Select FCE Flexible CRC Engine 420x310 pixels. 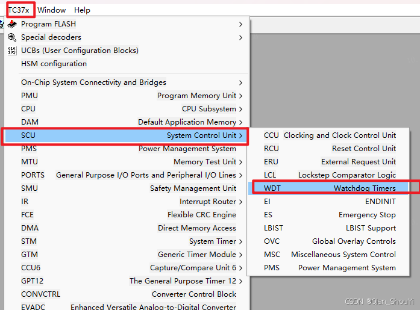[127, 214]
